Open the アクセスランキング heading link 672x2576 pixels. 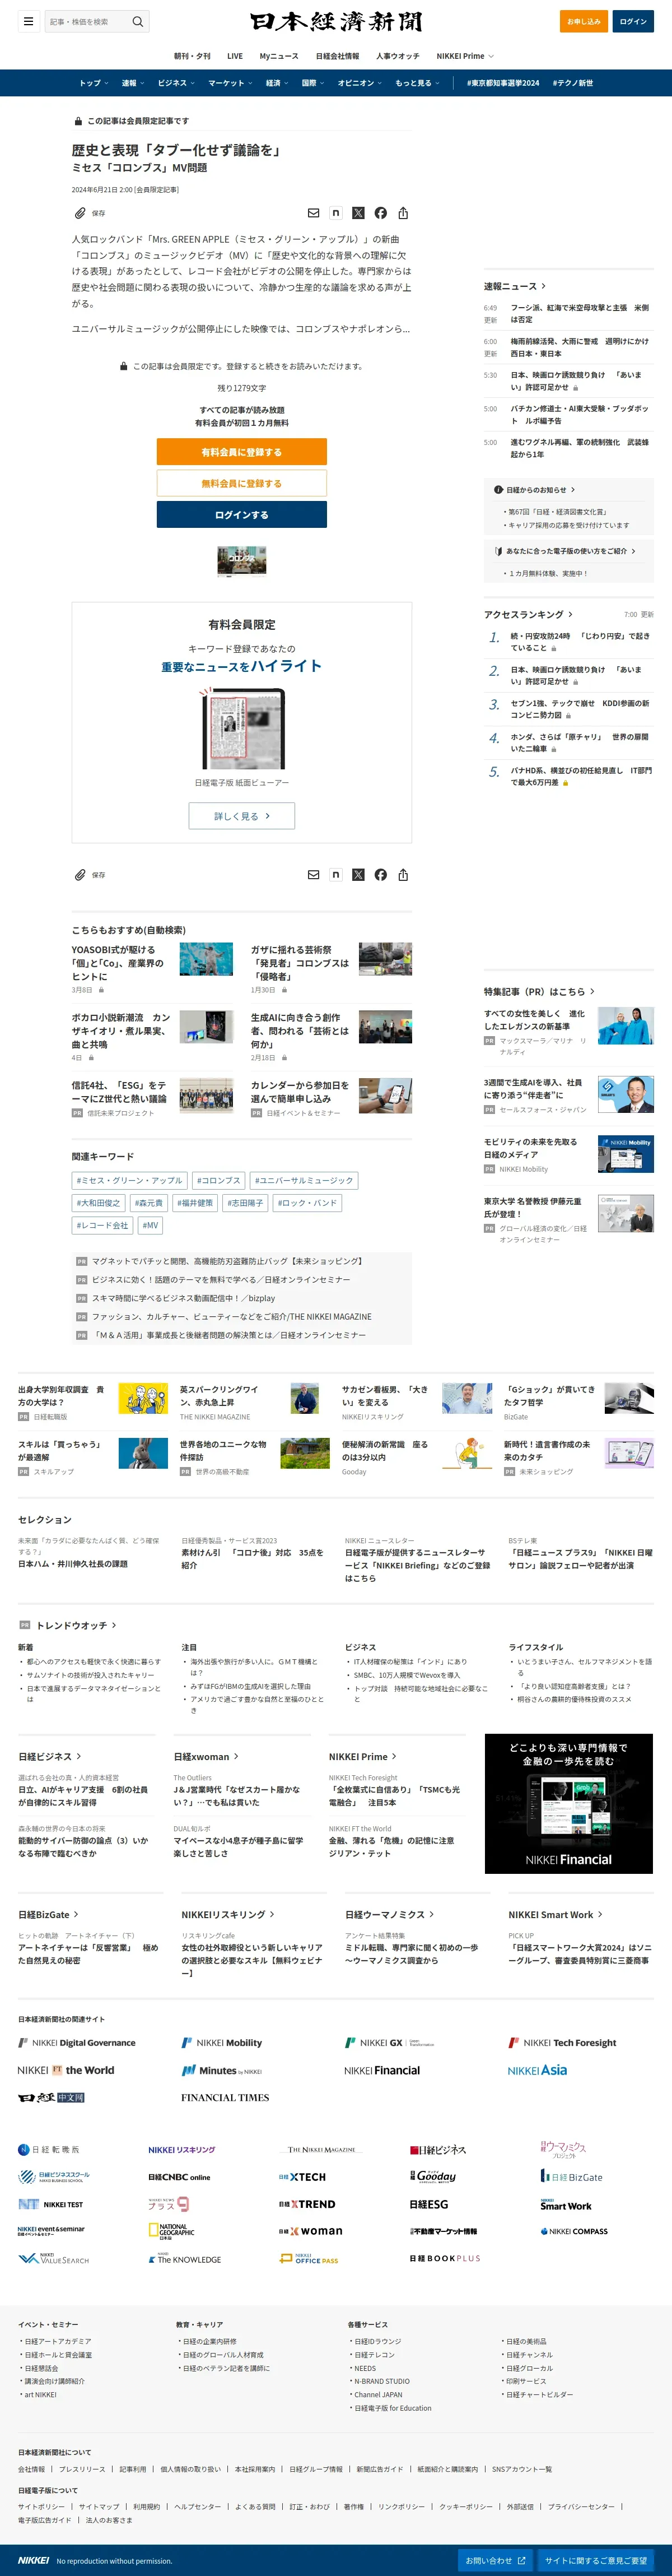pos(529,614)
